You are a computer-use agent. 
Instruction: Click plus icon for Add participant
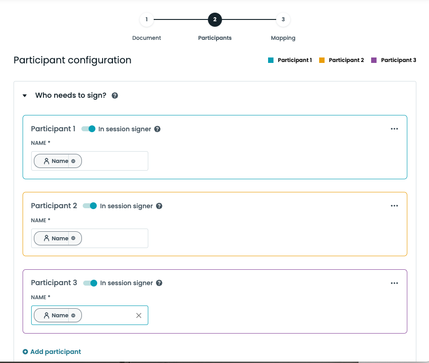pos(25,352)
